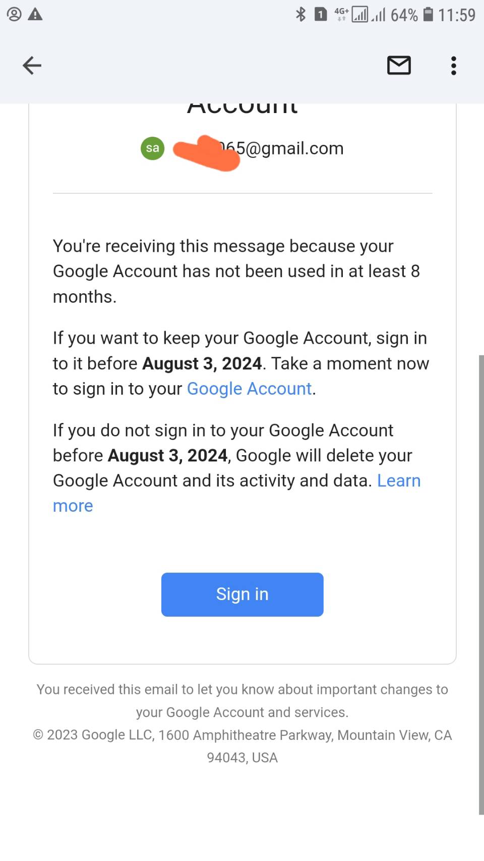
Task: Tap the 11:59 clock in status bar
Action: [x=456, y=15]
